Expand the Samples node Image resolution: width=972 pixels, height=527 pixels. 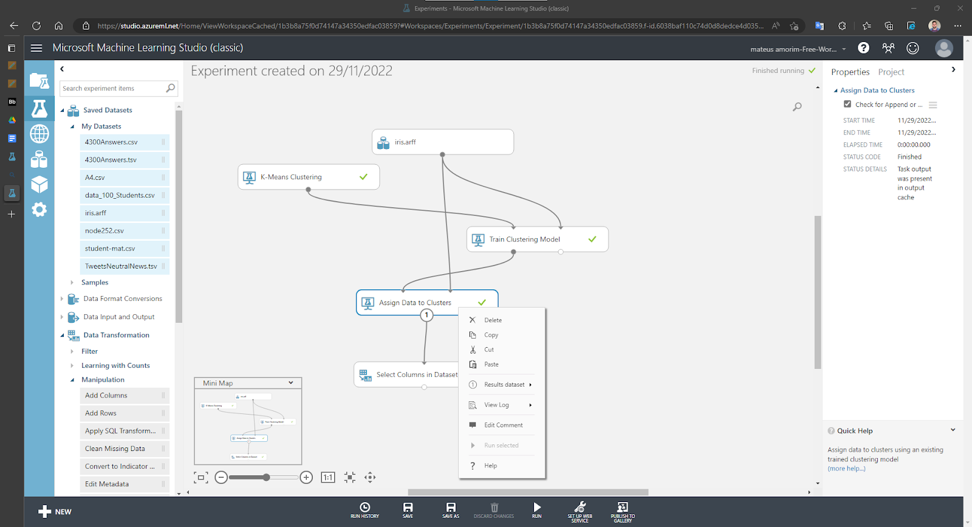(72, 283)
